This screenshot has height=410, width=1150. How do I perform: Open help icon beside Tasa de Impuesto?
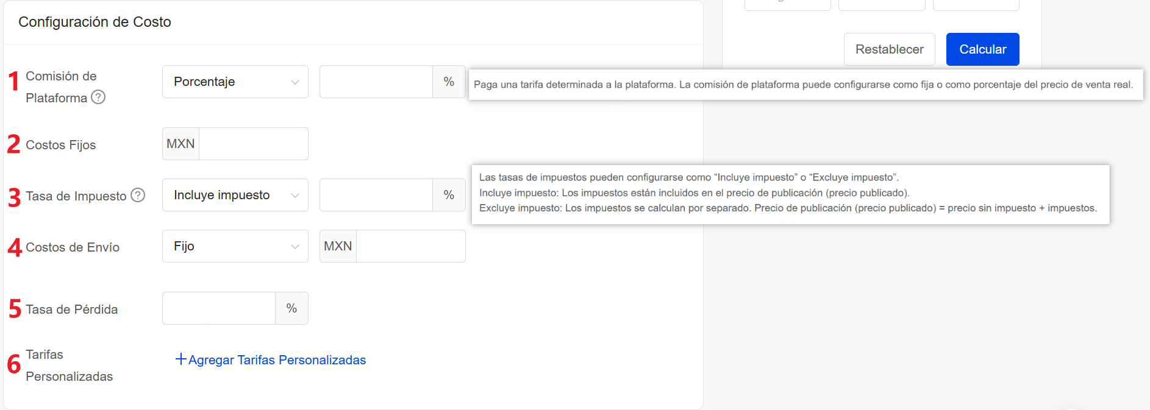click(138, 195)
